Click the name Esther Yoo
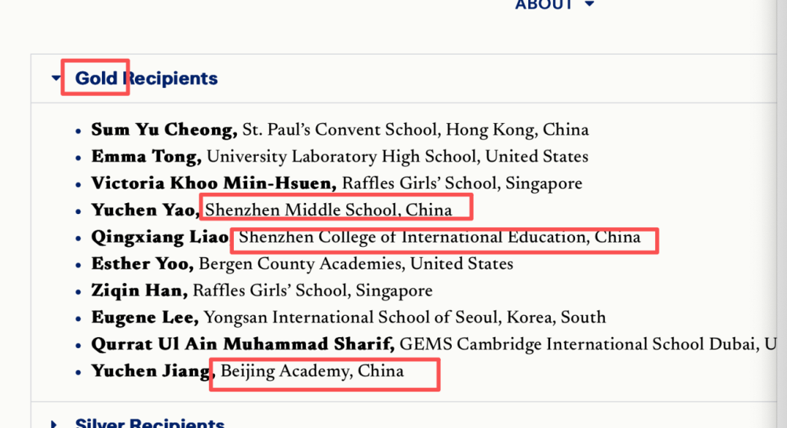This screenshot has width=787, height=428. click(141, 263)
